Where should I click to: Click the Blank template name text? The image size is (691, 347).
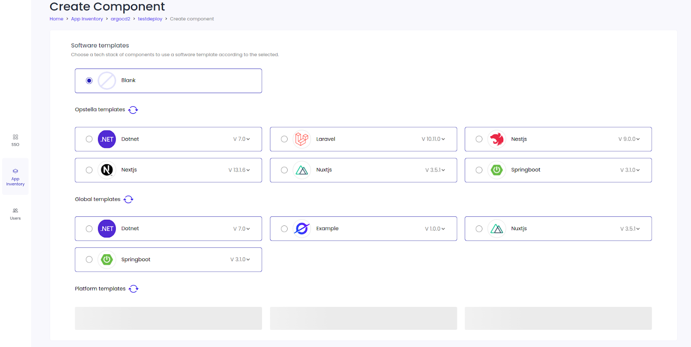pos(128,80)
